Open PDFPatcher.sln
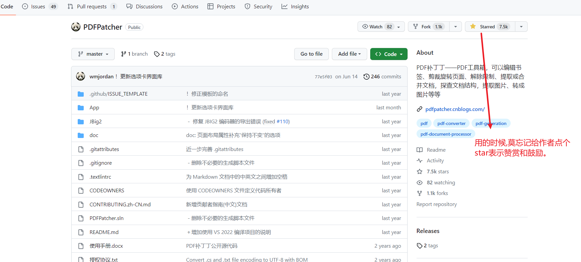Image resolution: width=581 pixels, height=262 pixels. (x=106, y=218)
